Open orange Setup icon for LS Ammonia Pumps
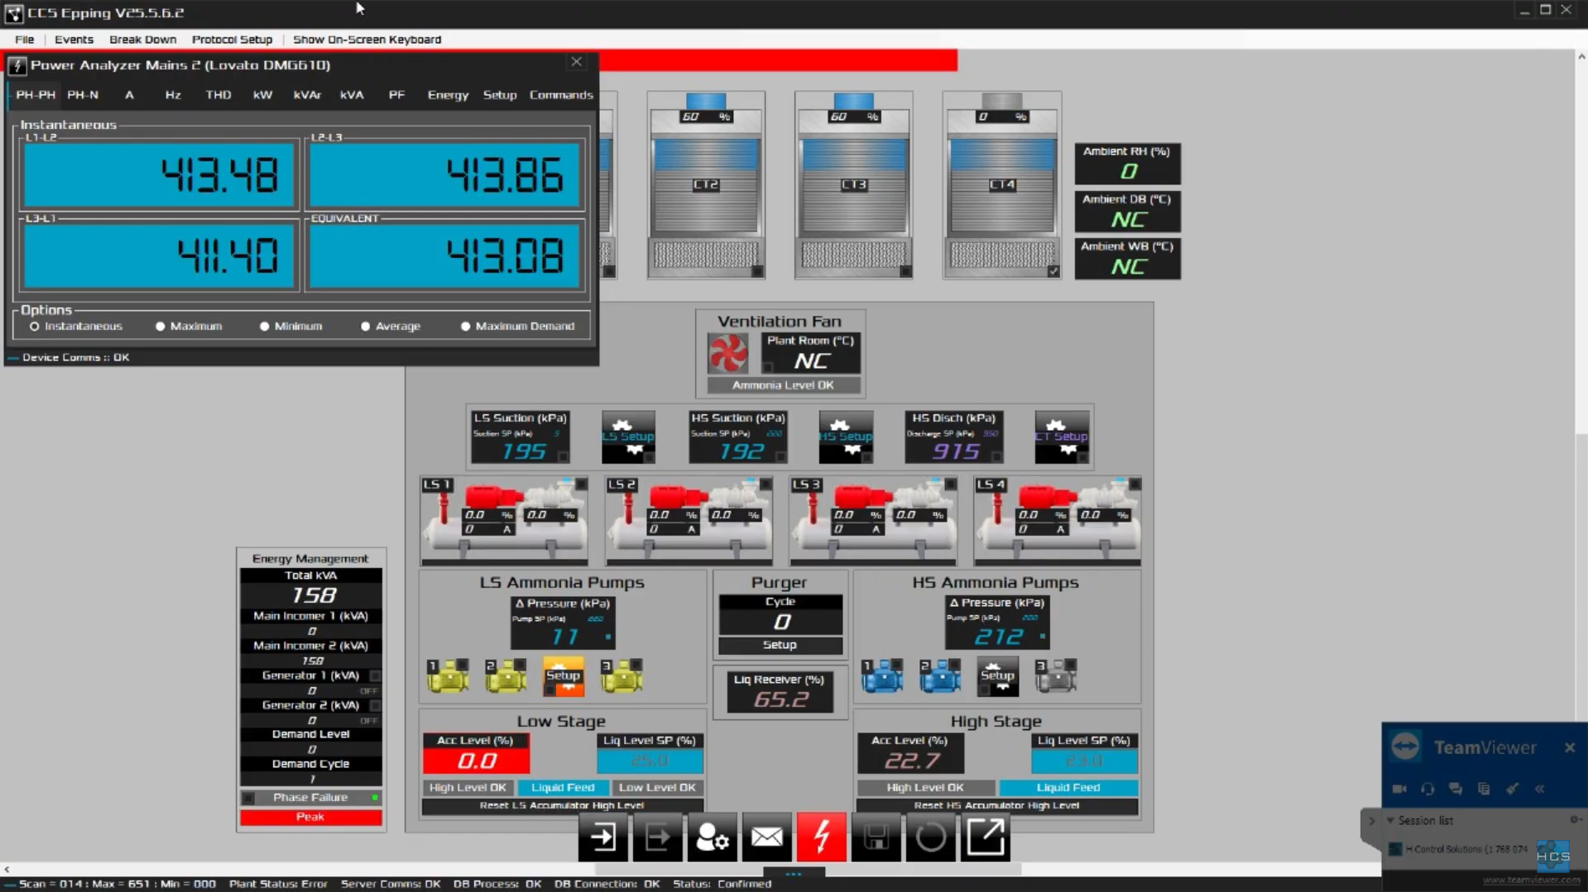 (x=563, y=676)
